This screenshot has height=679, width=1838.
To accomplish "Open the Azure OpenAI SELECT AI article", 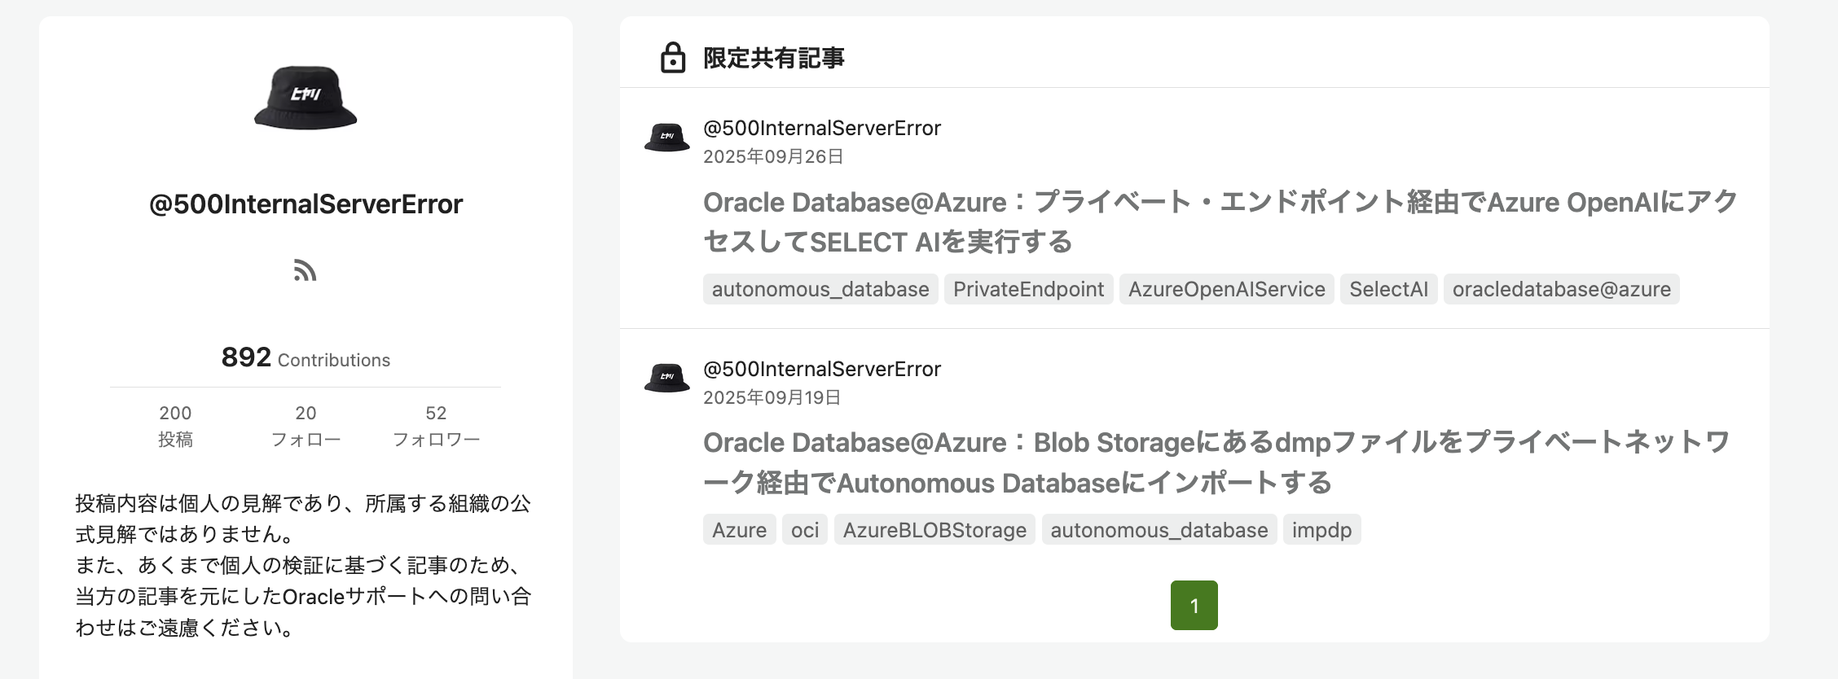I will click(x=1220, y=221).
